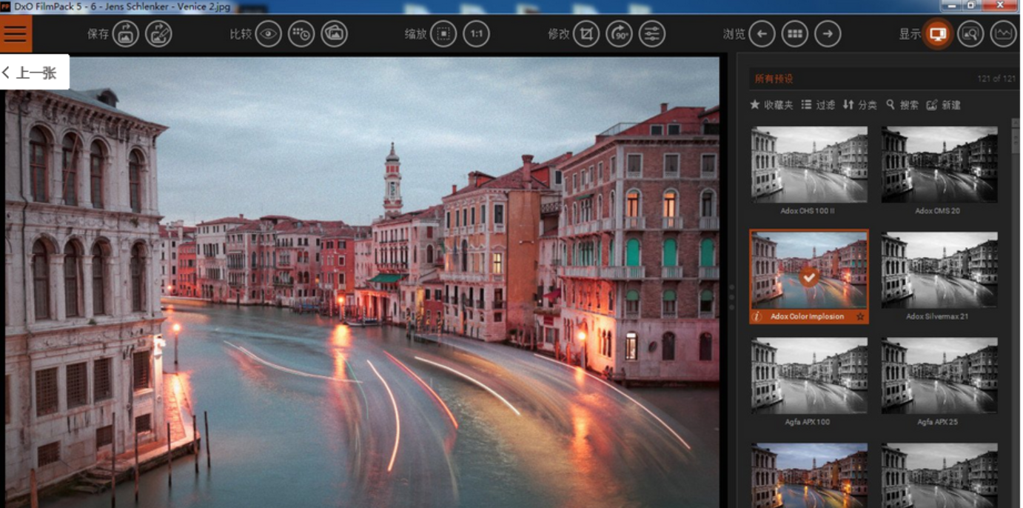Expand the 所有预设 presets header
This screenshot has width=1023, height=508.
click(x=774, y=78)
